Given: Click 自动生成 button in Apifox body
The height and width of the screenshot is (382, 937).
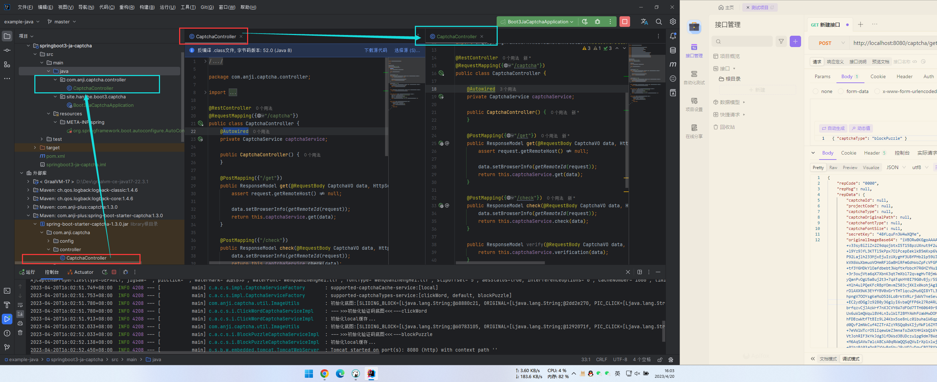Looking at the screenshot, I should [x=833, y=128].
